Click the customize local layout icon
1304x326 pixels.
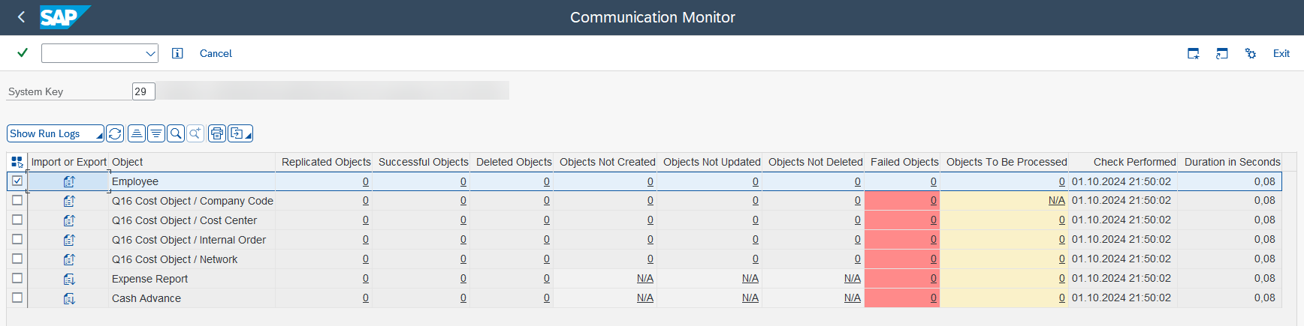1251,53
